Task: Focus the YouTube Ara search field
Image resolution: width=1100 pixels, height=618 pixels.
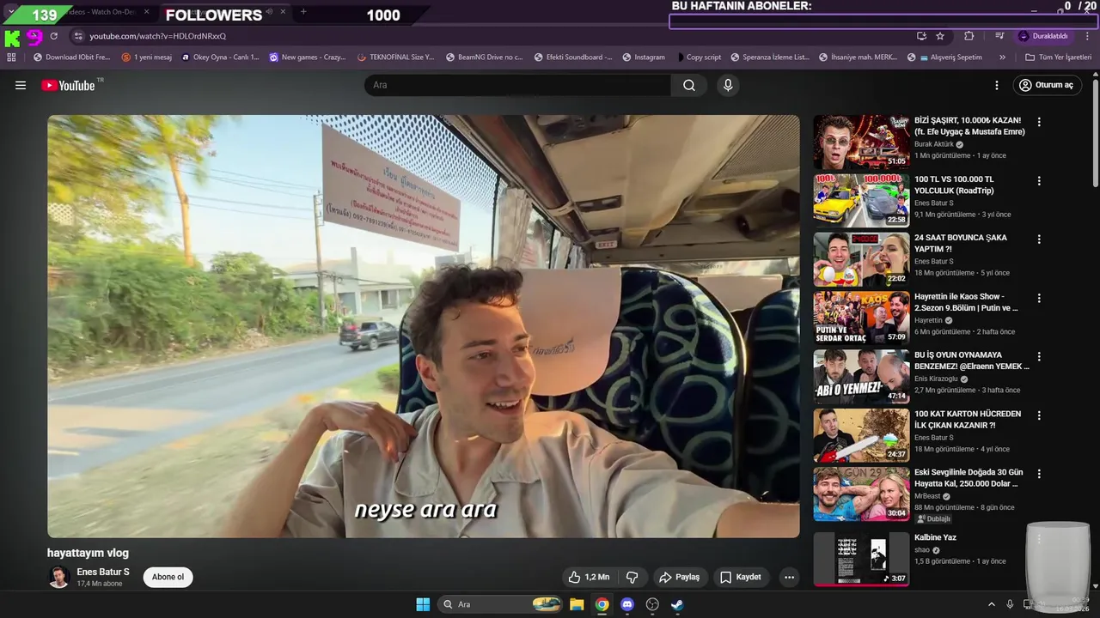Action: click(x=518, y=85)
